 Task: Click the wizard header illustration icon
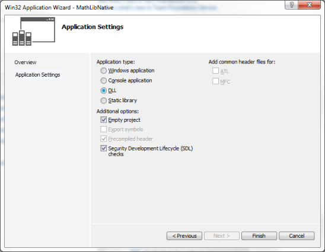[34, 31]
